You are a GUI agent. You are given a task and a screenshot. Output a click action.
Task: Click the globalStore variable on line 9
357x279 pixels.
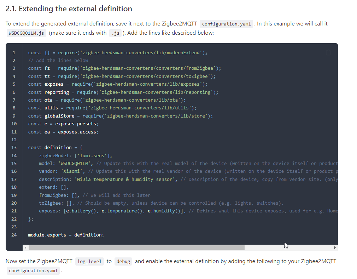pyautogui.click(x=59, y=116)
